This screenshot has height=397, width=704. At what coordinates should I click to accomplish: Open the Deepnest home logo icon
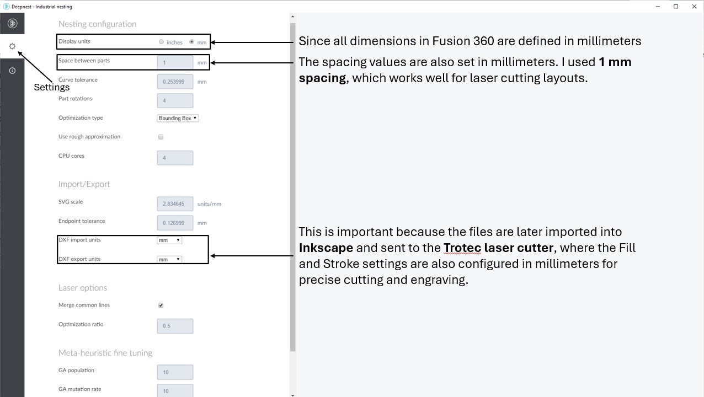tap(12, 23)
